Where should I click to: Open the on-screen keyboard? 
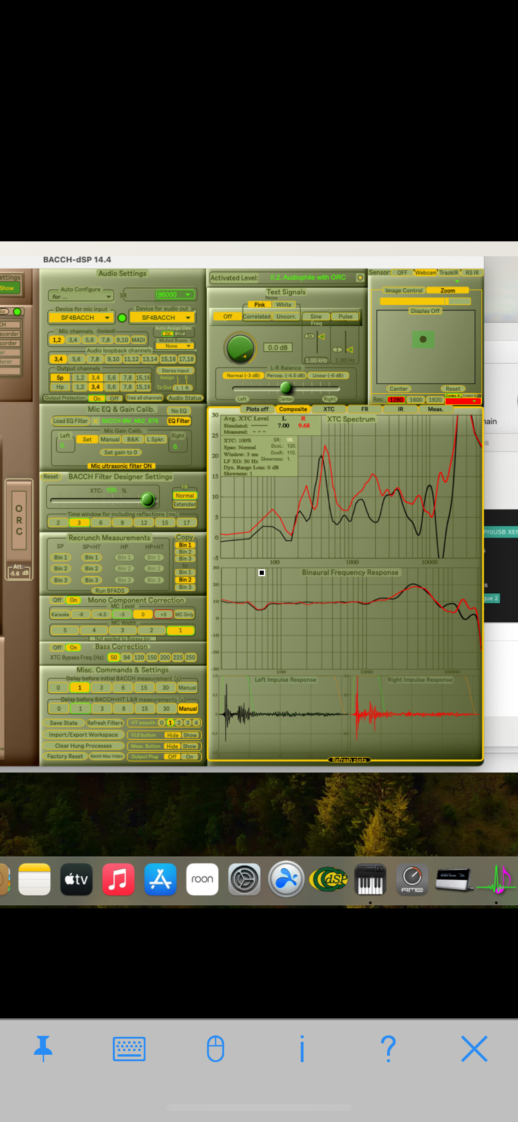pyautogui.click(x=129, y=1049)
